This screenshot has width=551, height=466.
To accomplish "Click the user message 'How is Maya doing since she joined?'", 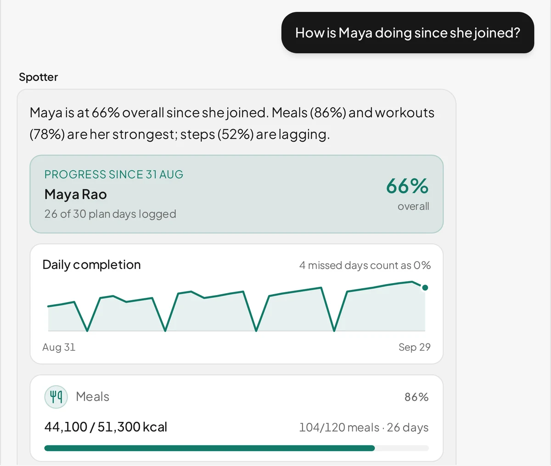I will coord(408,33).
